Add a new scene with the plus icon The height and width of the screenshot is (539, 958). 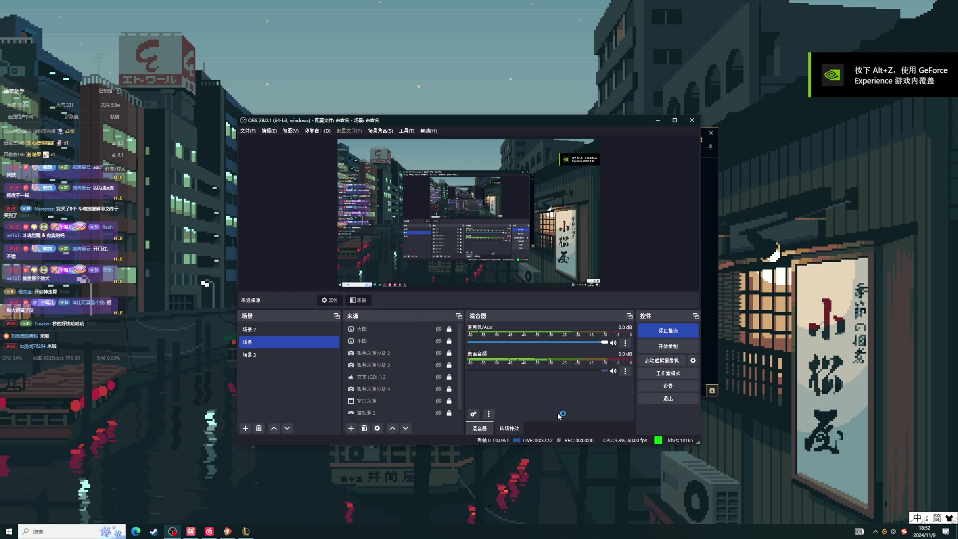[x=245, y=428]
